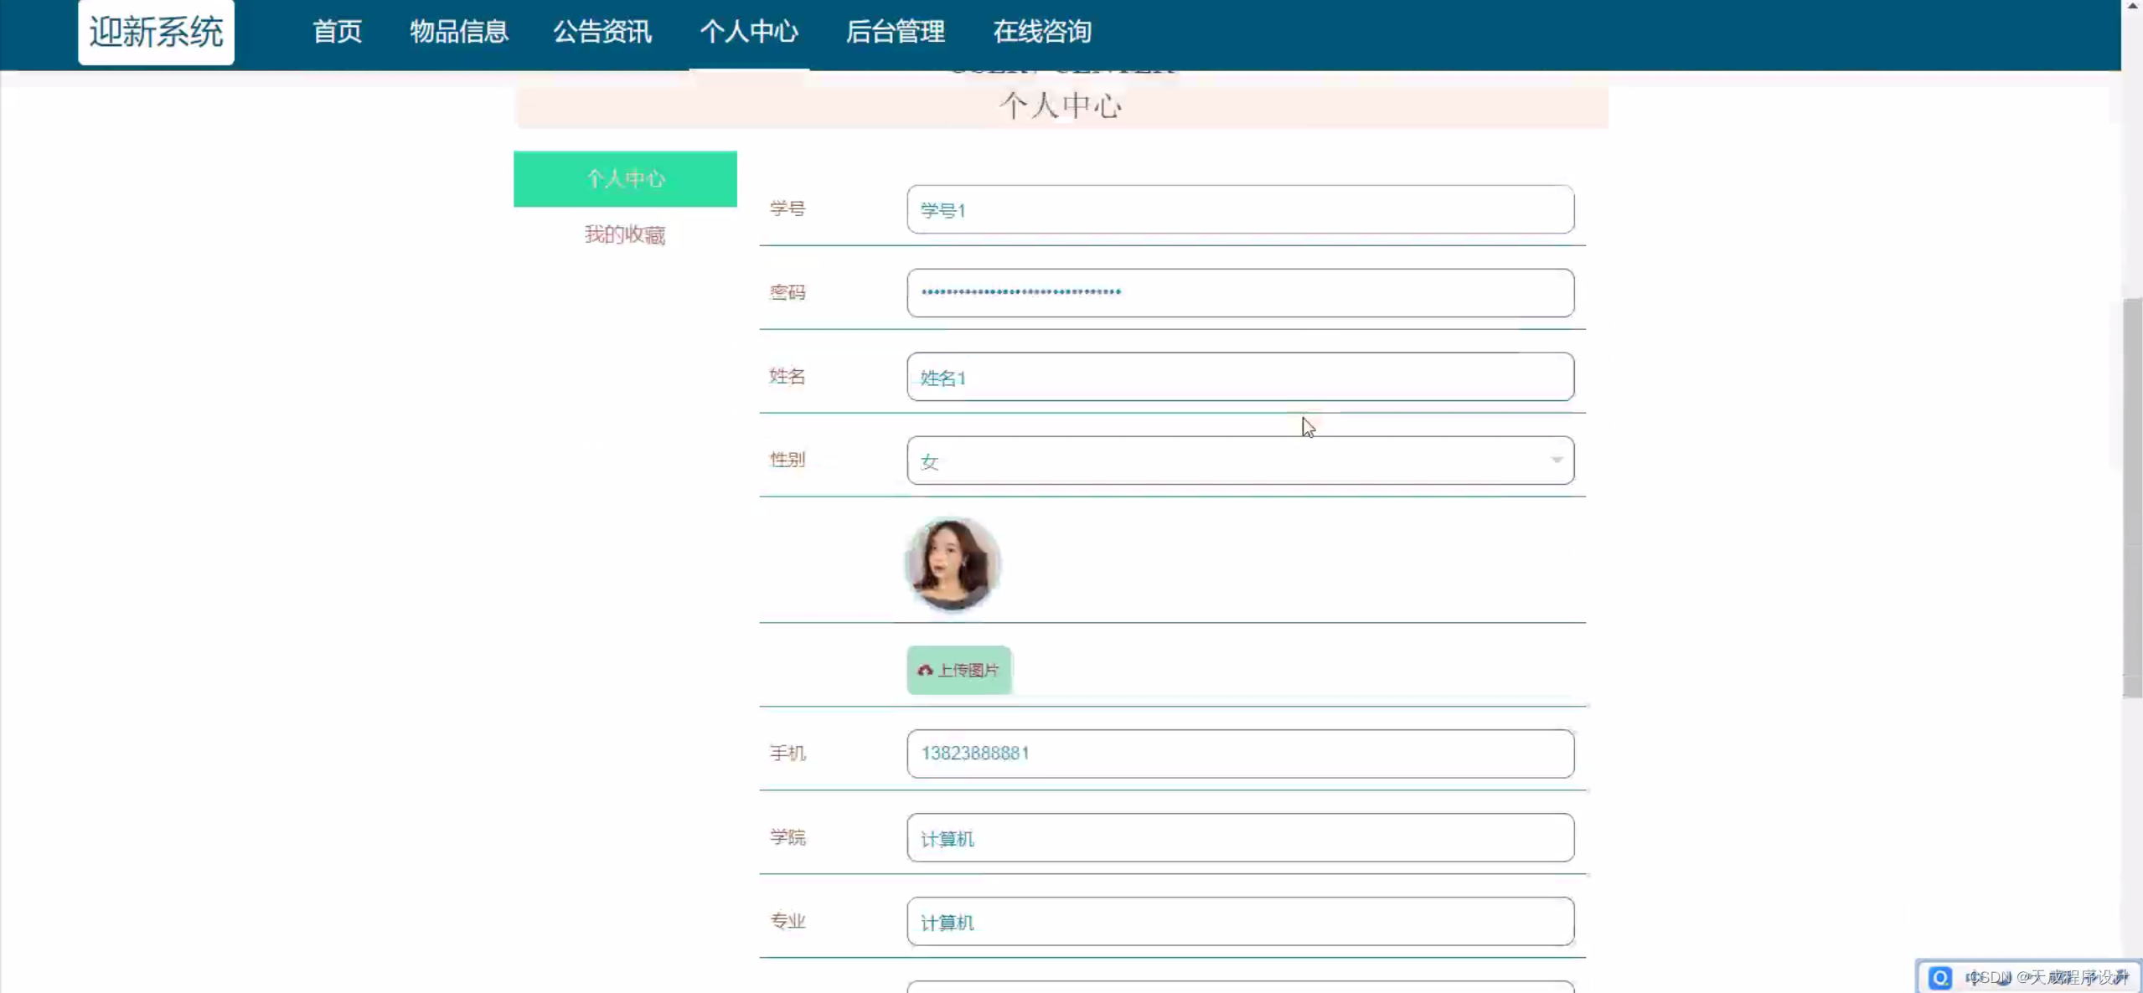Open the 后台管理 section
This screenshot has width=2143, height=993.
pos(894,33)
